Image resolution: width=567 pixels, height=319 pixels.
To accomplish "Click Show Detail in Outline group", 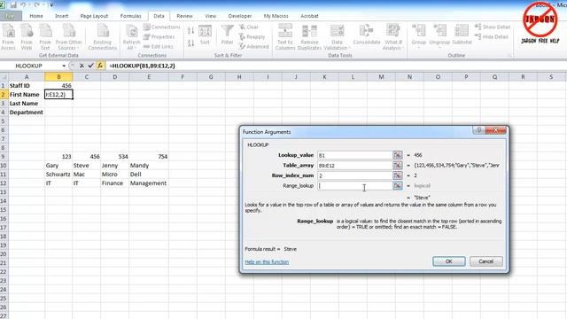I will coord(493,27).
